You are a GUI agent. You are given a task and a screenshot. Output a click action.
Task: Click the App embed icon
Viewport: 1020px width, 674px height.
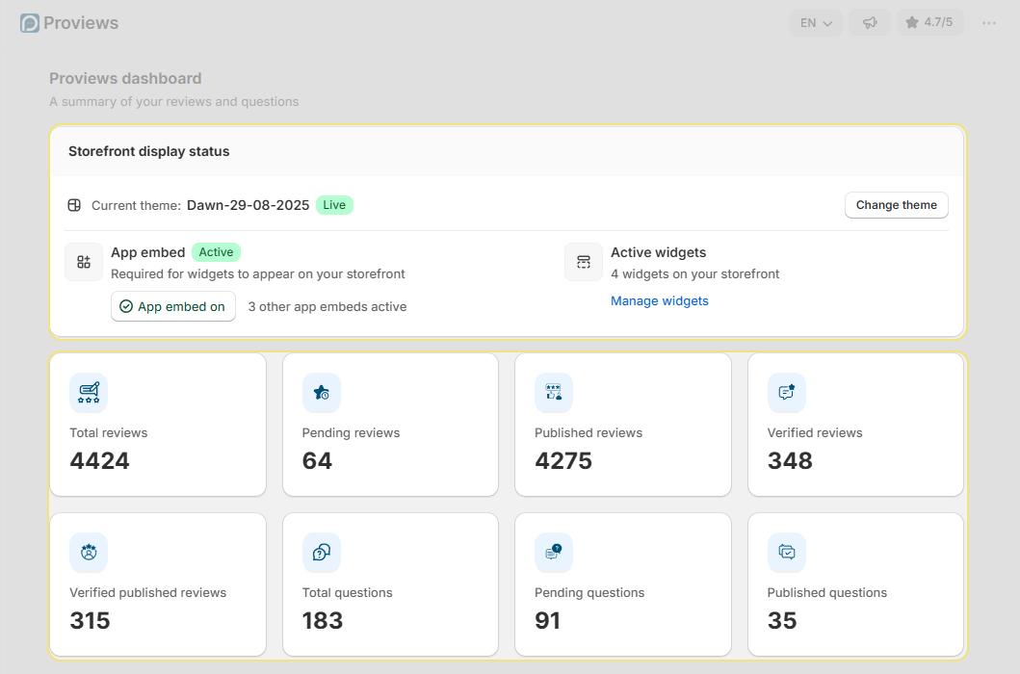[84, 262]
